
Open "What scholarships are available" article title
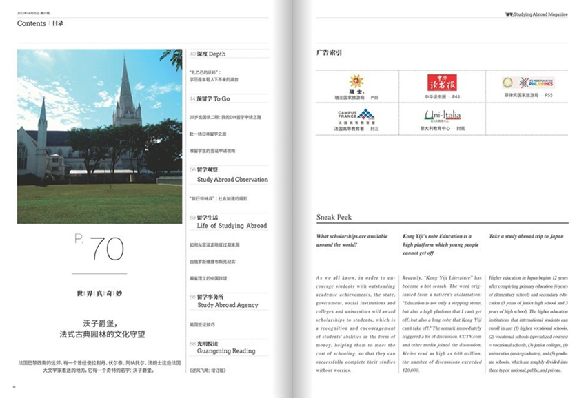click(352, 240)
